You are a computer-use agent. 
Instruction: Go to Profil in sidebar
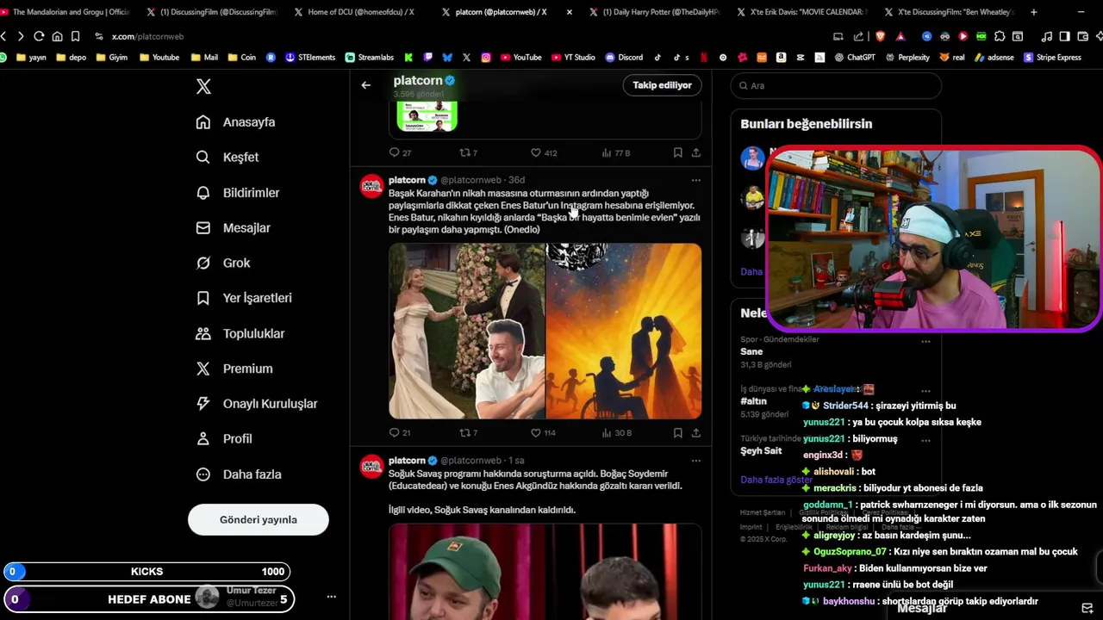tap(224, 439)
